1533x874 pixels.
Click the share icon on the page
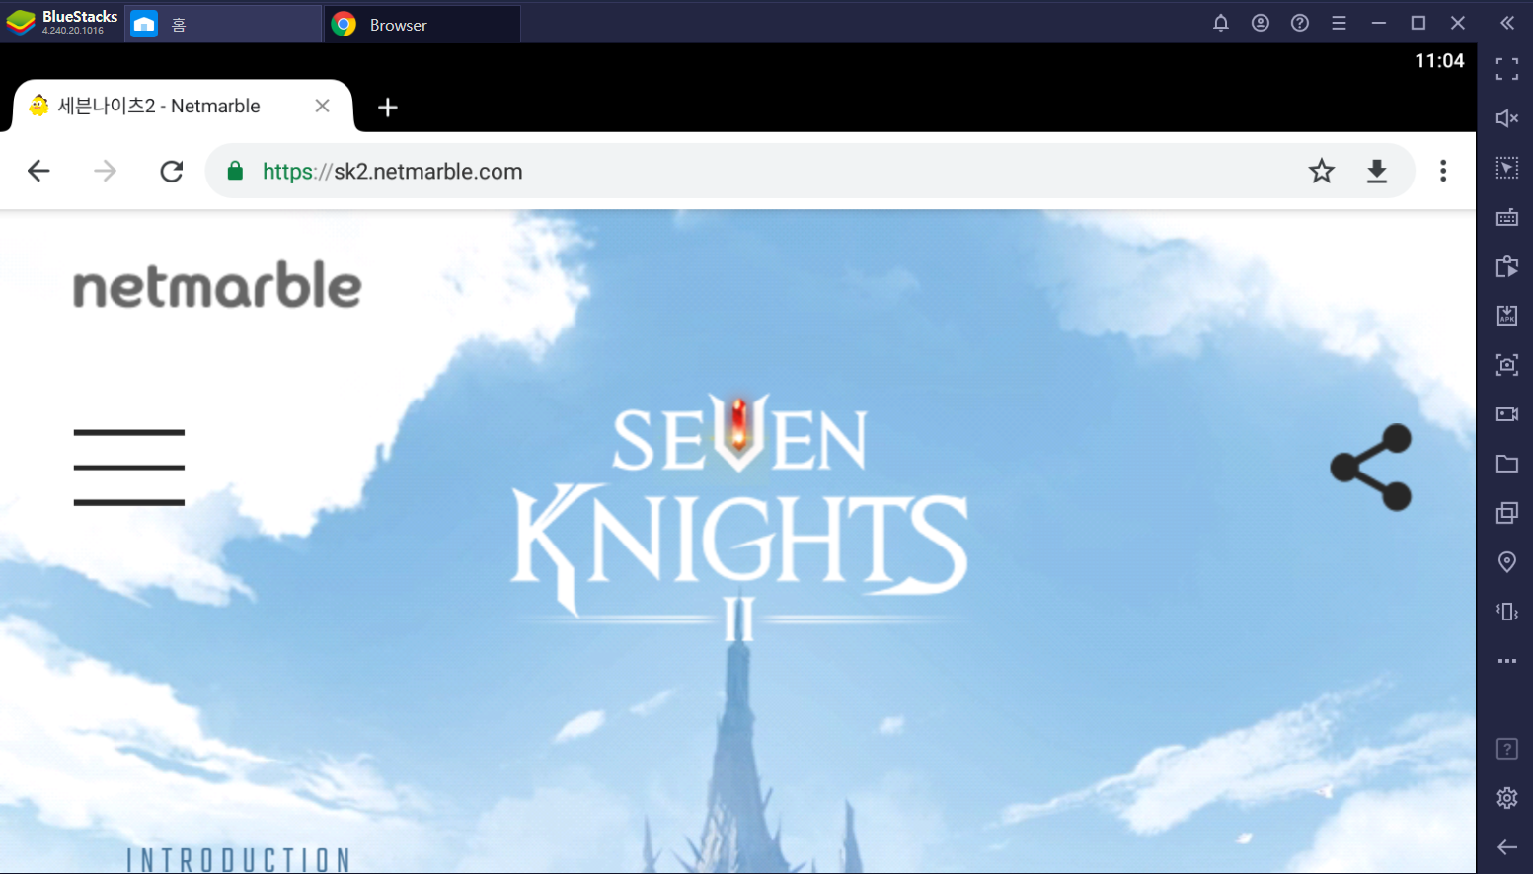tap(1371, 468)
